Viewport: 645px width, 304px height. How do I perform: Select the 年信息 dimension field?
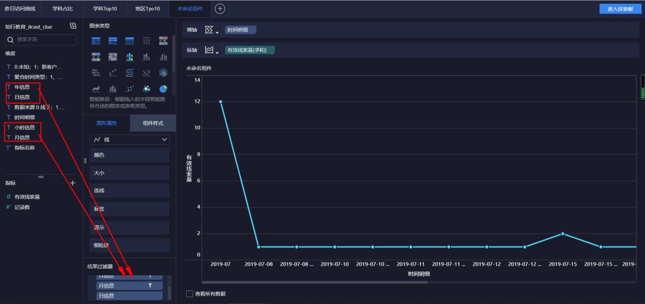pyautogui.click(x=22, y=87)
